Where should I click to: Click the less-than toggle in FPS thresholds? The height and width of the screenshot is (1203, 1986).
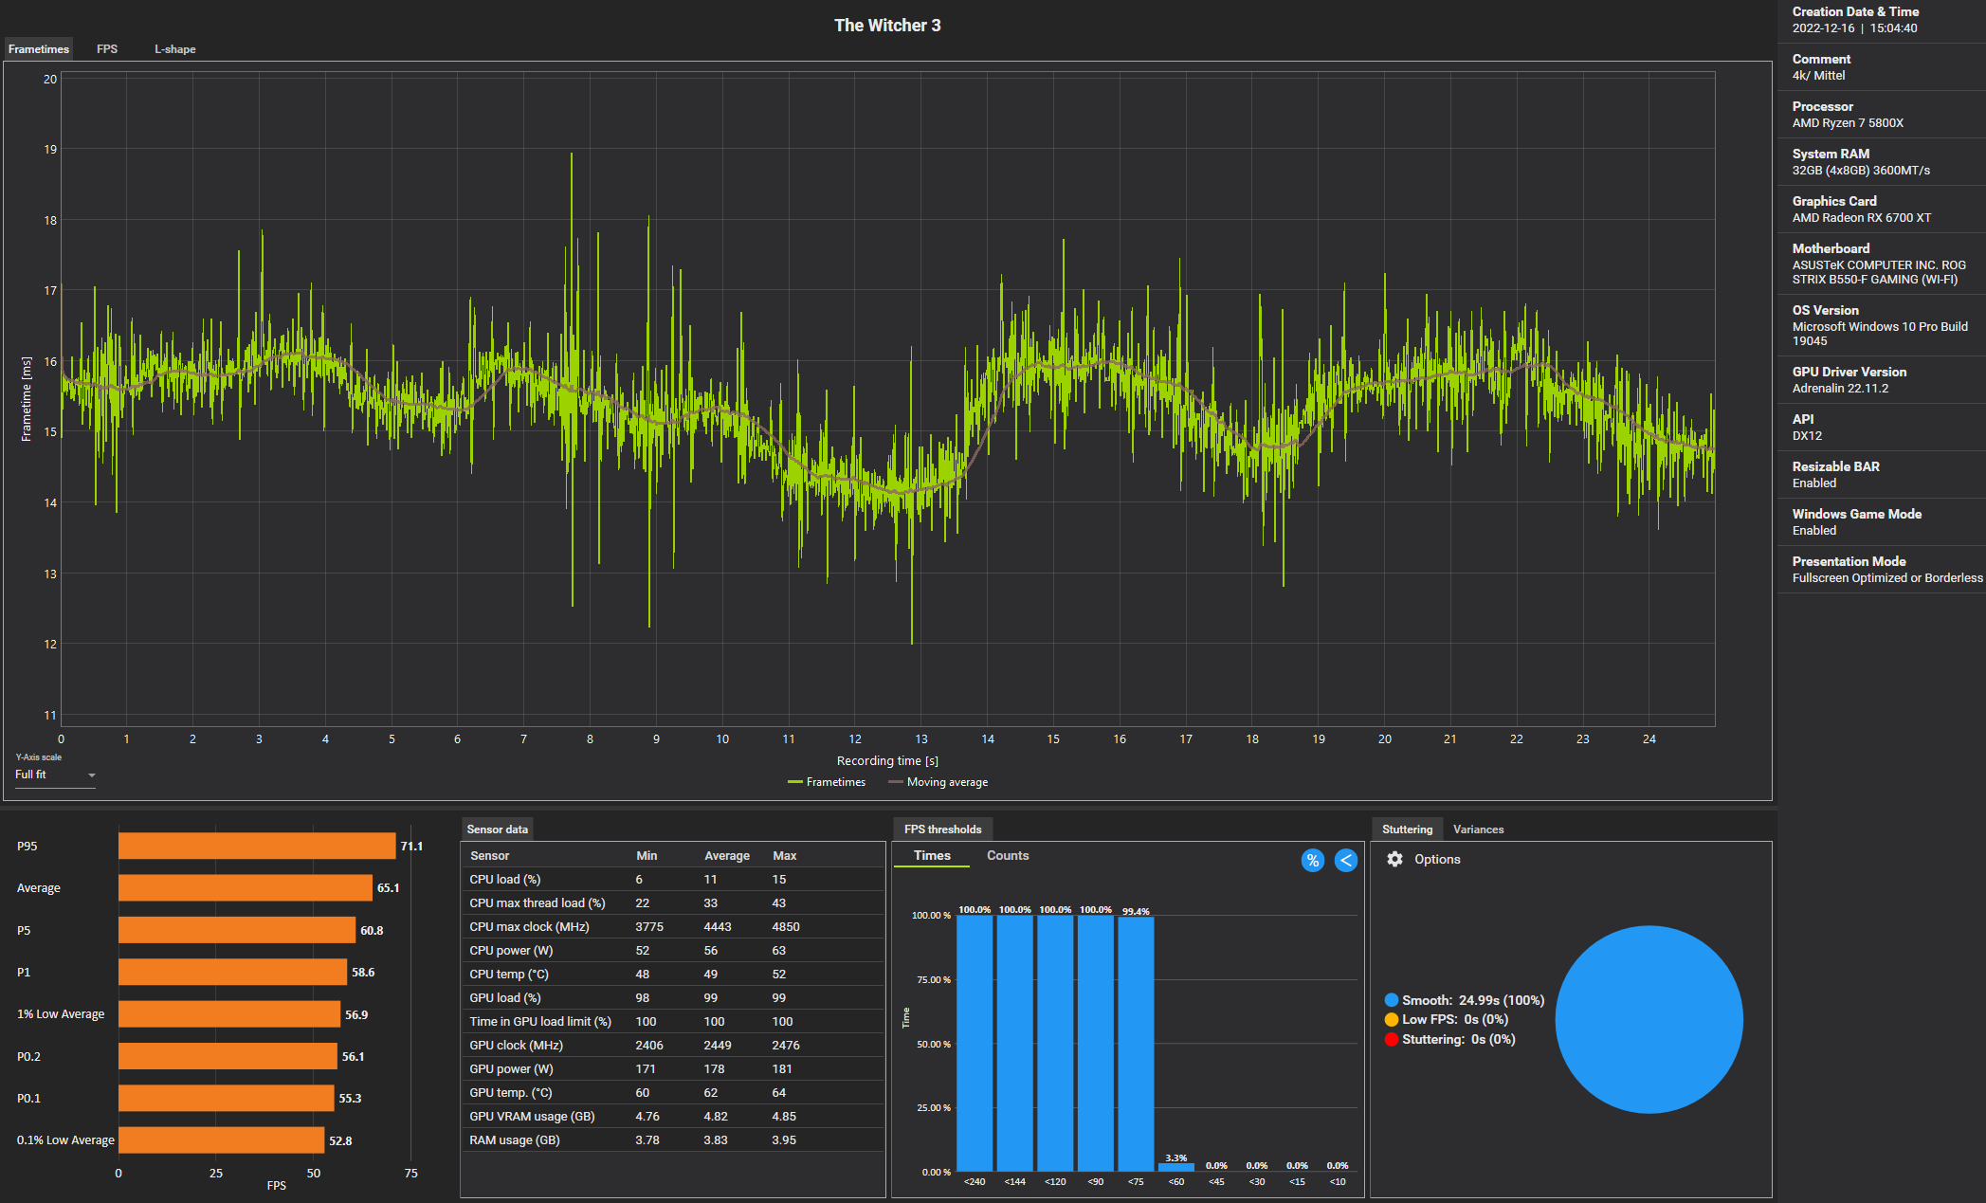[1345, 860]
